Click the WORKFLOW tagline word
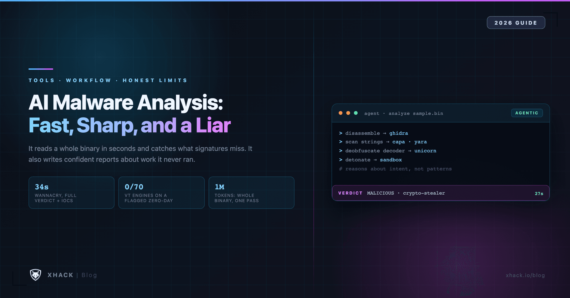This screenshot has height=298, width=570. [x=89, y=80]
